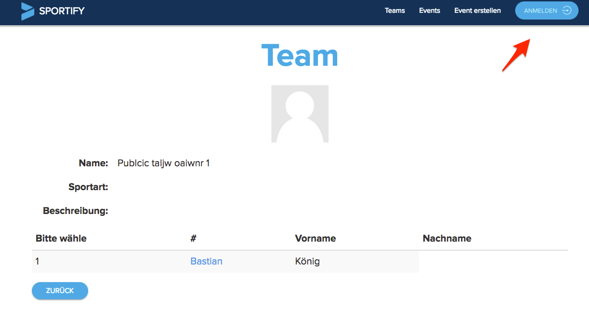Viewport: 589px width, 315px height.
Task: Click the ANMELDEN button
Action: (547, 10)
